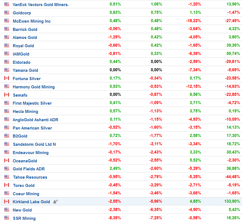Open the OceanaGold link
Screen dimensions: 242x222
click(x=25, y=161)
